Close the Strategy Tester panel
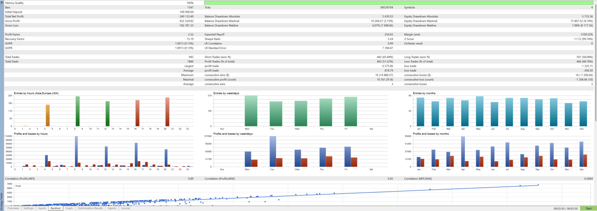This screenshot has height=211, width=597. coord(2,2)
